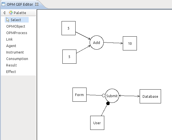This screenshot has width=172, height=140.
Task: Select the Form object box
Action: [x=80, y=95]
